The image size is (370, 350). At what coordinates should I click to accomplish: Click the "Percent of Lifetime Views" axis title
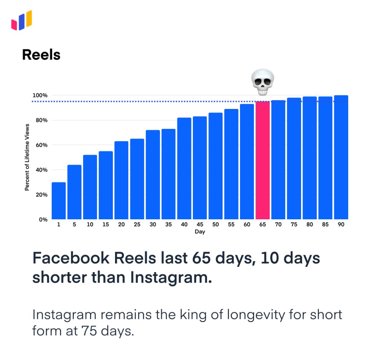(x=27, y=157)
